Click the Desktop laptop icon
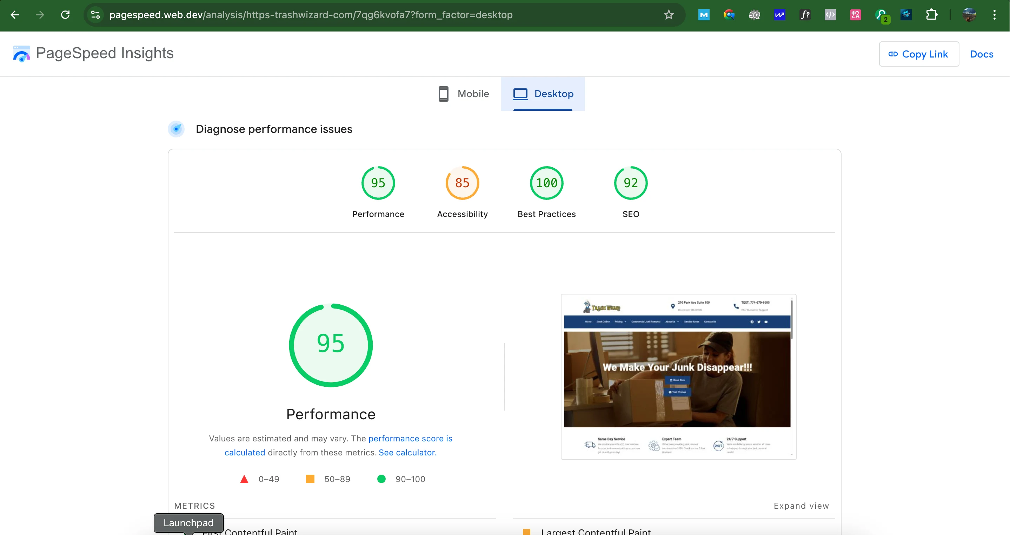1010x535 pixels. point(520,94)
